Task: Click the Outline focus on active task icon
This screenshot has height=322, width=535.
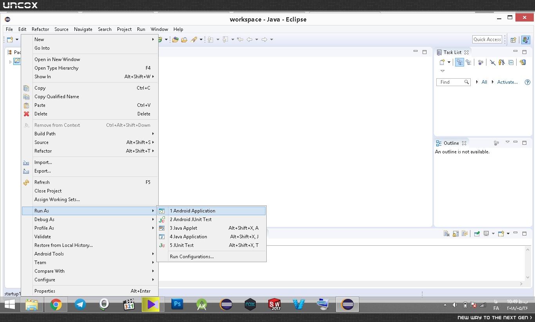Action: coord(496,143)
